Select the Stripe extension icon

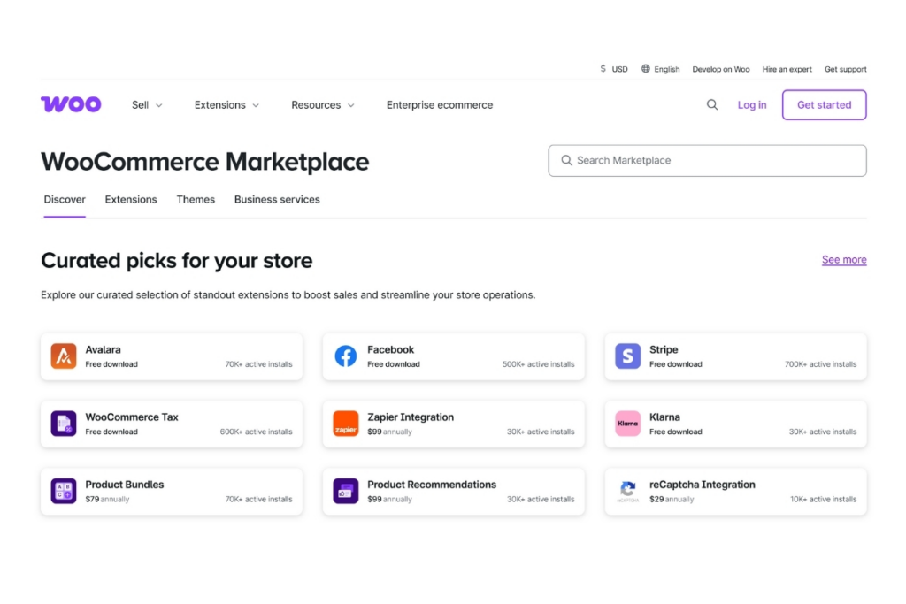point(627,356)
